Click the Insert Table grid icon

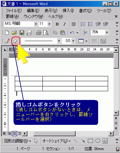103,41
